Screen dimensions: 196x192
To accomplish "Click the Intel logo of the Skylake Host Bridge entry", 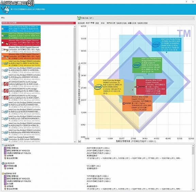I will (6, 36).
